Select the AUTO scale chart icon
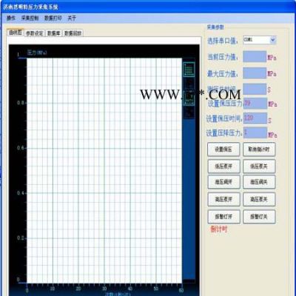 tap(189, 98)
